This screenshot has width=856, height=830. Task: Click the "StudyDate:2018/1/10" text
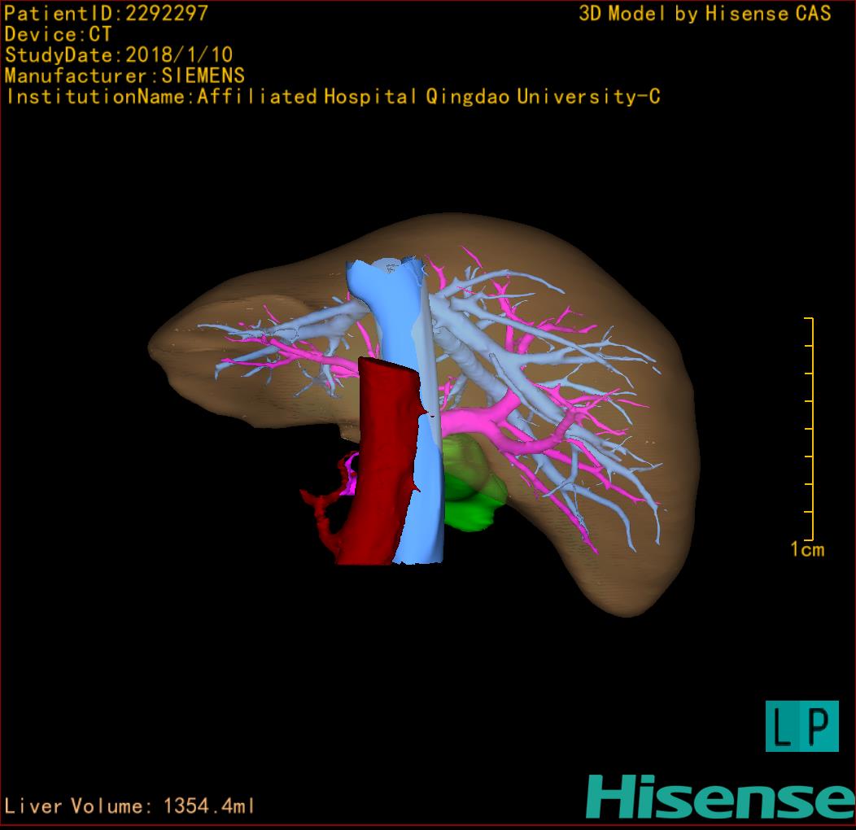[119, 55]
